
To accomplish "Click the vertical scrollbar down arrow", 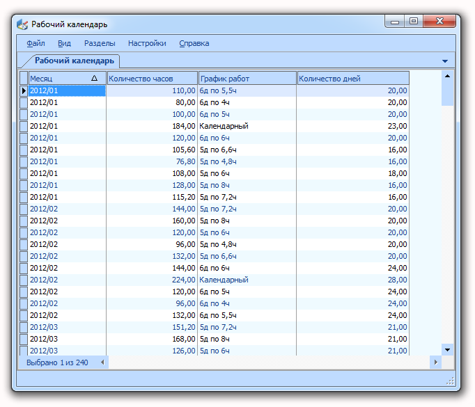I will pos(447,350).
